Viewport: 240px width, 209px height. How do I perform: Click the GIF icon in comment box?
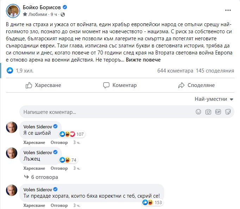click(x=218, y=112)
